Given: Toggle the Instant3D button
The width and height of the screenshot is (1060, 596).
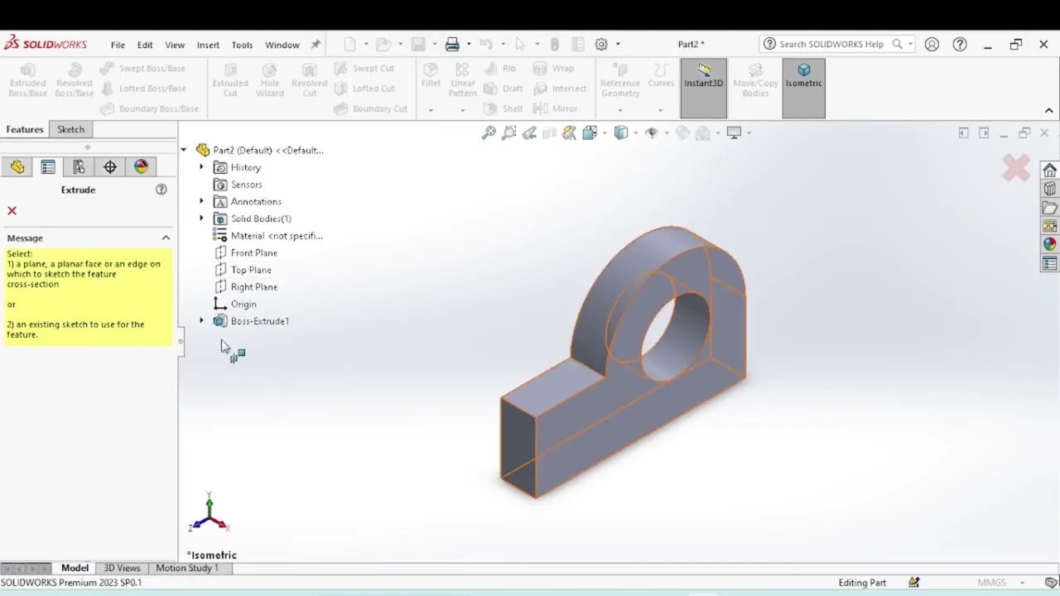Looking at the screenshot, I should pos(704,88).
